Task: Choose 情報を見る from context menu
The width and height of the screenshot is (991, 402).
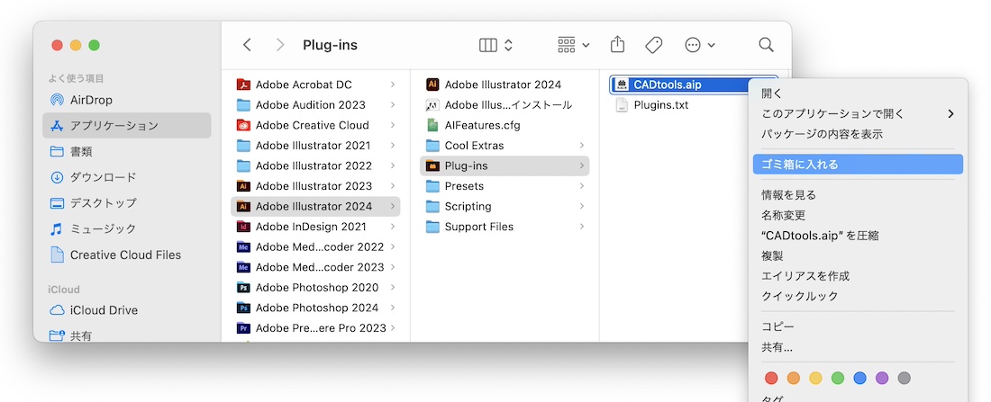Action: pos(788,194)
